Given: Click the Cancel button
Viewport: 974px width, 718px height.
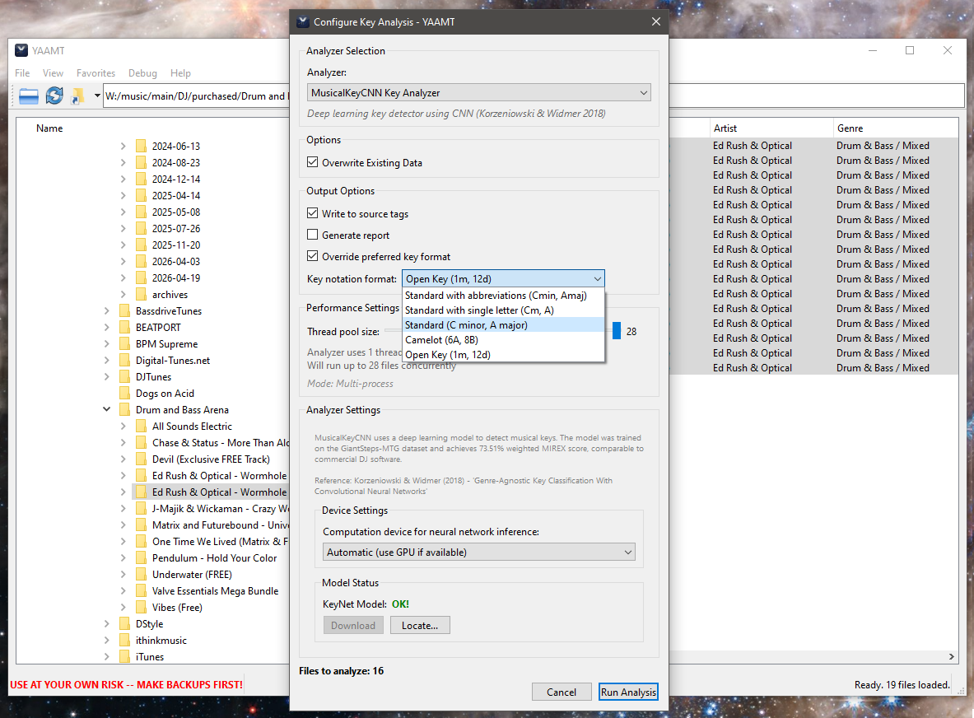Looking at the screenshot, I should pos(562,692).
